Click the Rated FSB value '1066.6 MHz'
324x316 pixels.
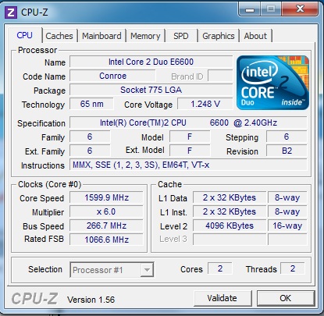tap(106, 240)
